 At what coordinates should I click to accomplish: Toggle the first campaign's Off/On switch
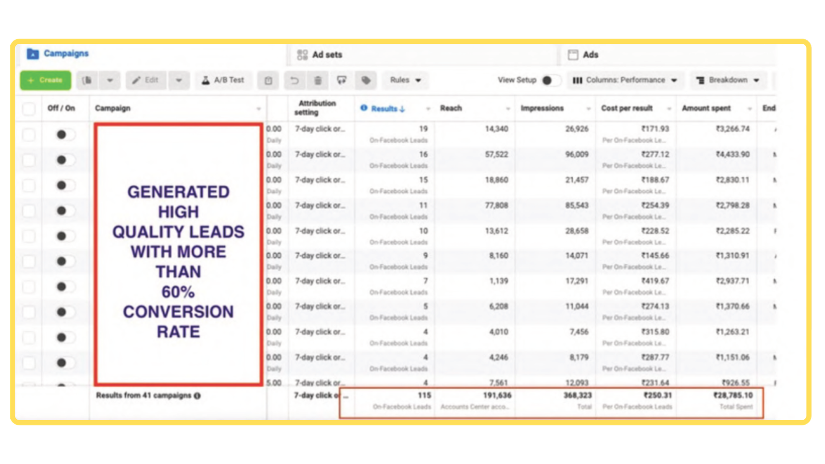pos(64,135)
